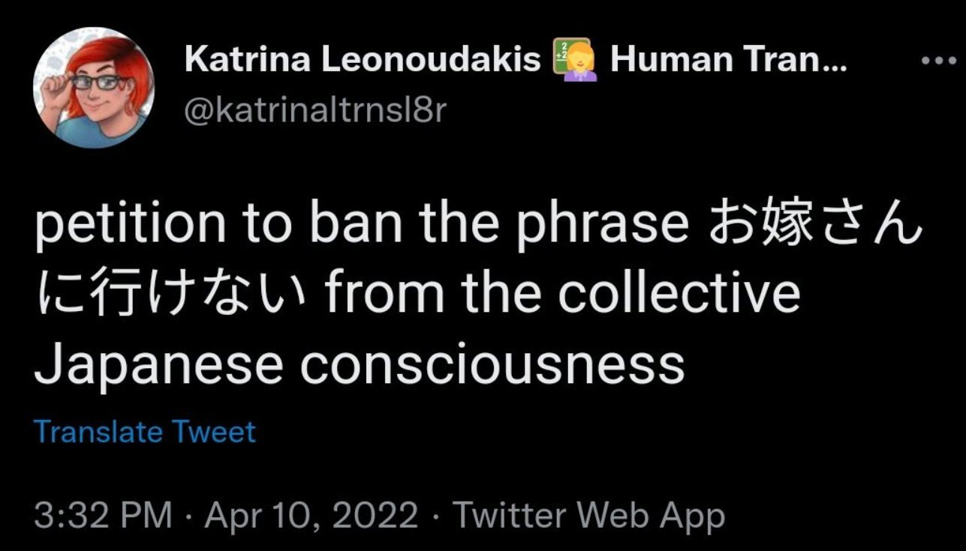966x551 pixels.
Task: Open Katrina's cartoon profile picture
Action: point(95,88)
